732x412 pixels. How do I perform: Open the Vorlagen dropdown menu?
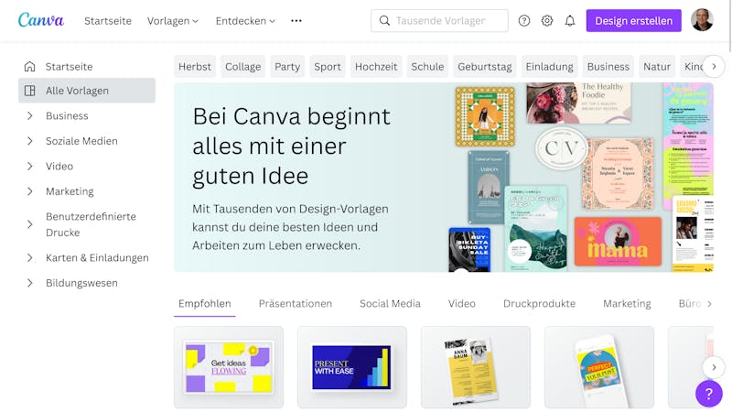pos(173,20)
